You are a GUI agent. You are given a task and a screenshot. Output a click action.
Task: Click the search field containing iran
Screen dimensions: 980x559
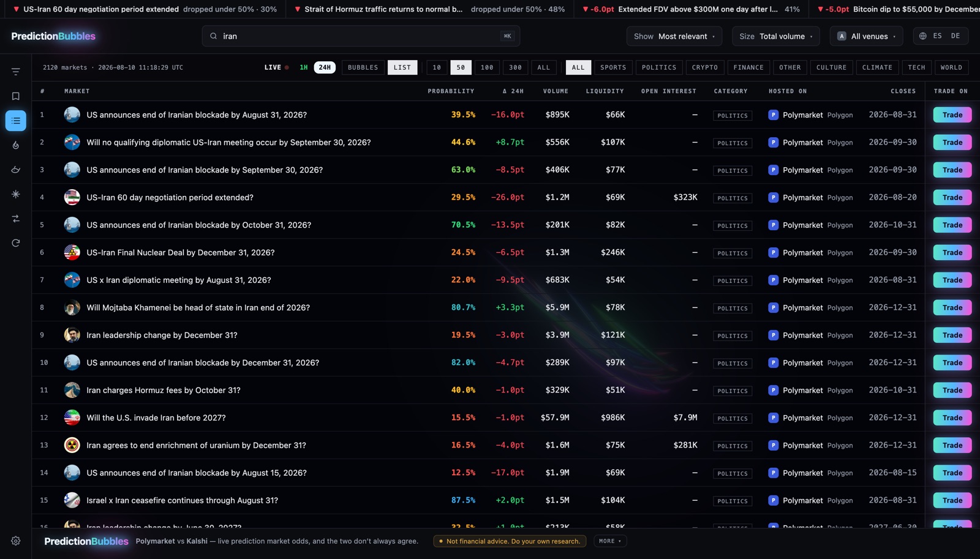tap(361, 36)
